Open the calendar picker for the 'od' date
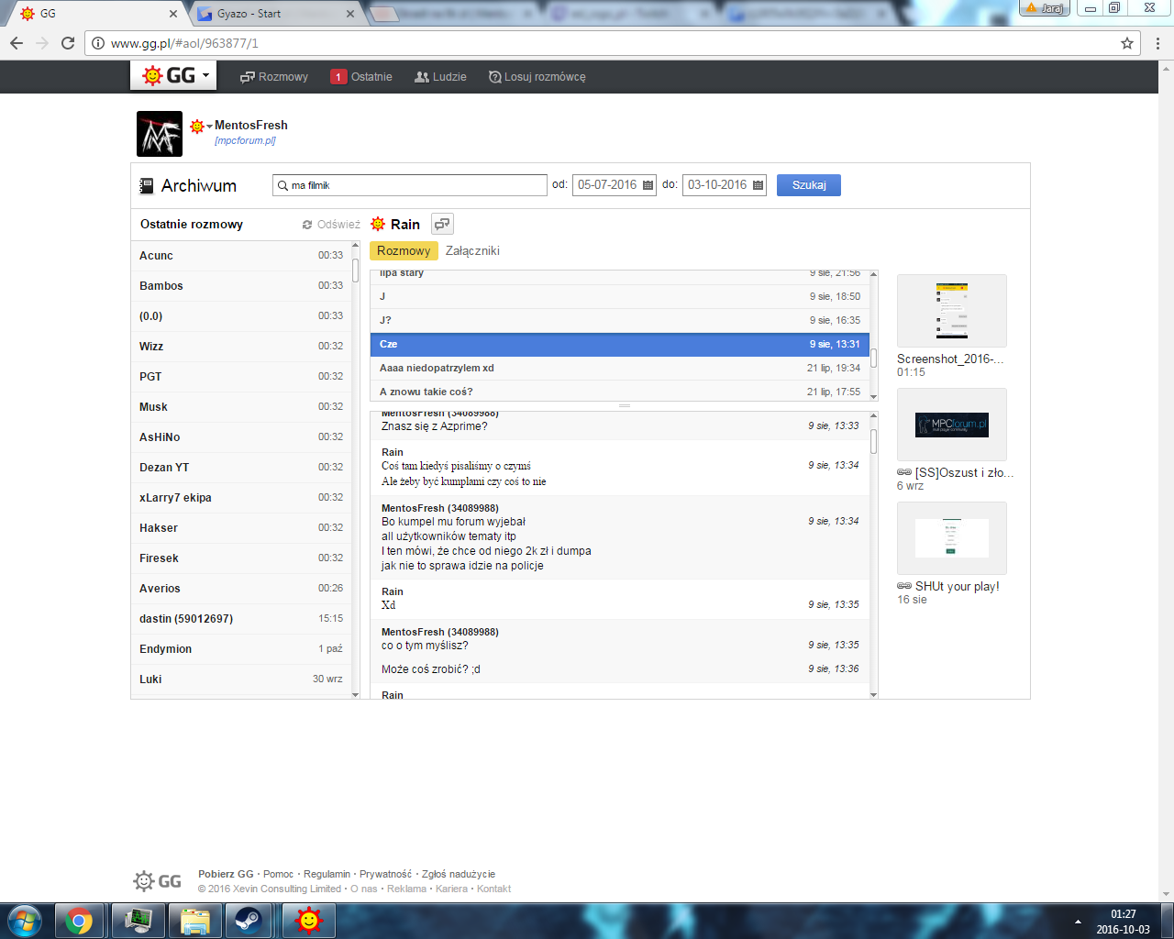Screen dimensions: 1174x939 pyautogui.click(x=648, y=185)
